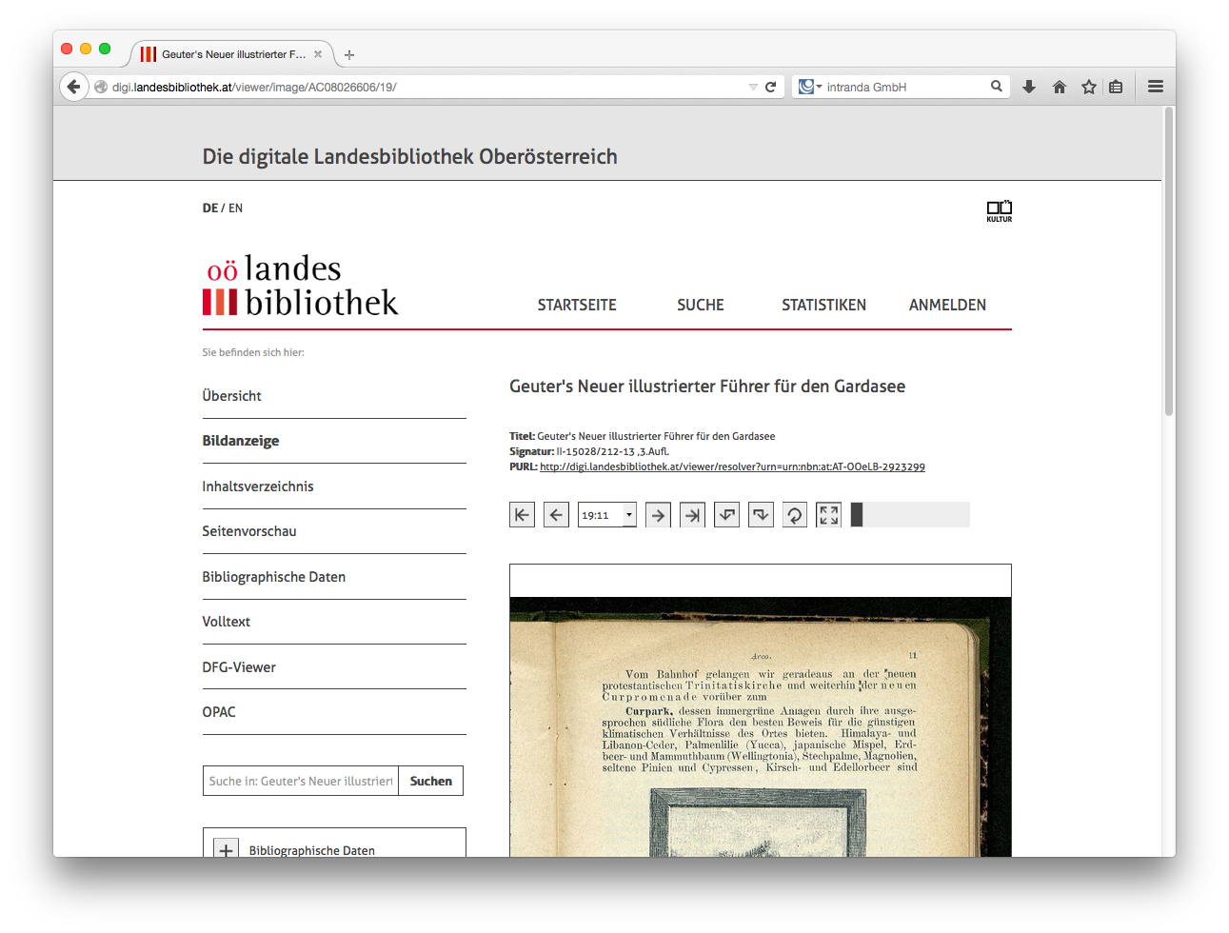Jump to the last page

(x=692, y=515)
